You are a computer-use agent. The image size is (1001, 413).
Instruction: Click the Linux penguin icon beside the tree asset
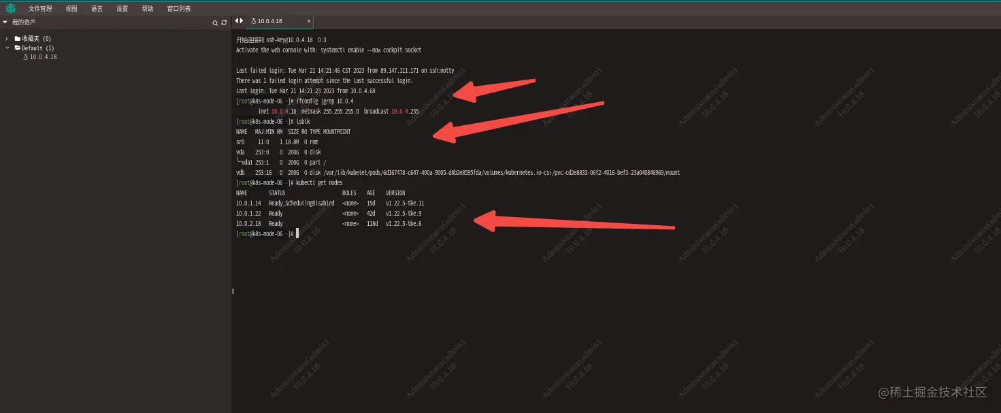click(26, 57)
